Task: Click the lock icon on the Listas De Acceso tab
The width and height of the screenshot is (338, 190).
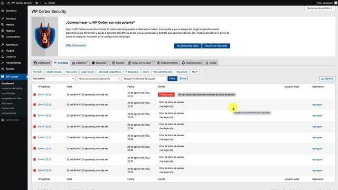Action: (129, 63)
